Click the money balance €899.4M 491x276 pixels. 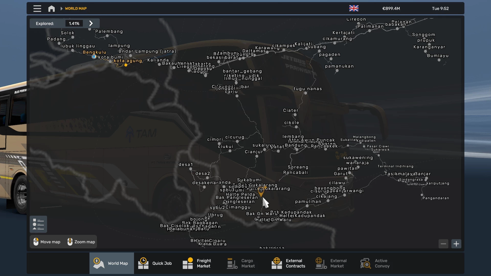(391, 8)
